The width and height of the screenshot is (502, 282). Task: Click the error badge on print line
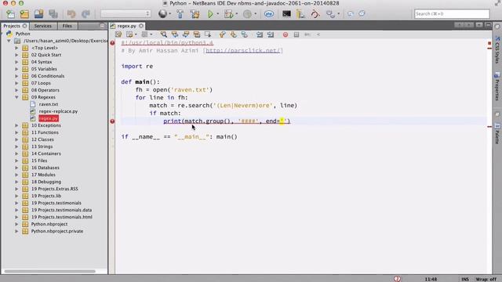(x=112, y=121)
